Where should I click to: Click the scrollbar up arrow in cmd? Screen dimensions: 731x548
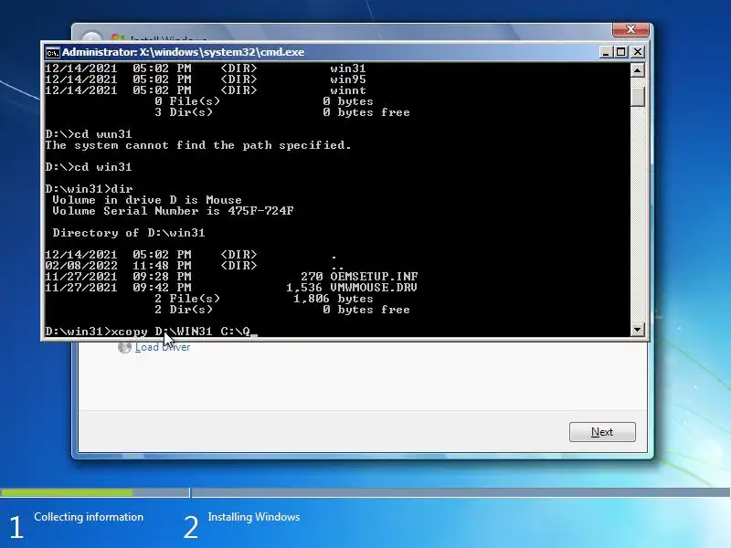pos(637,70)
